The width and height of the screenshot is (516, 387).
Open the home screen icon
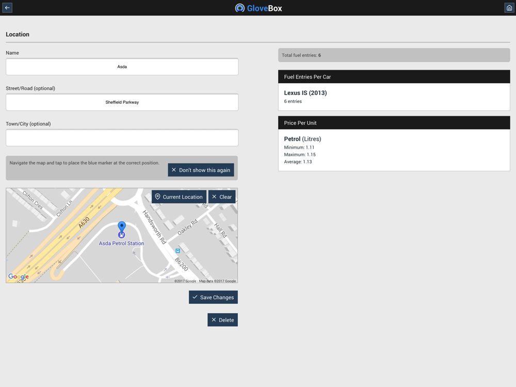(509, 8)
